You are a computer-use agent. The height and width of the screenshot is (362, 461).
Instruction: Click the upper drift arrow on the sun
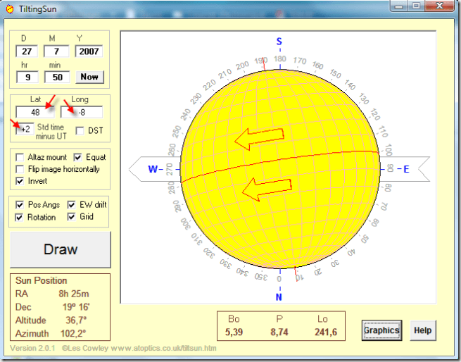click(x=258, y=139)
